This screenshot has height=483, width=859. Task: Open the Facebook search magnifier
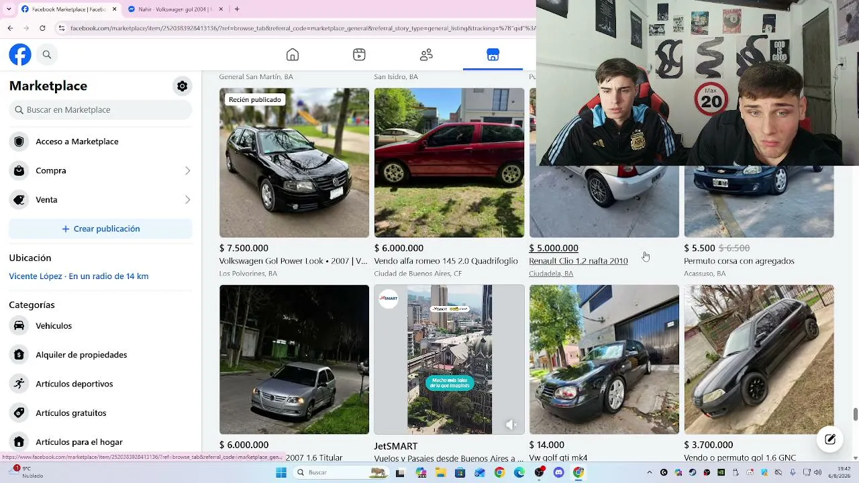[x=47, y=54]
